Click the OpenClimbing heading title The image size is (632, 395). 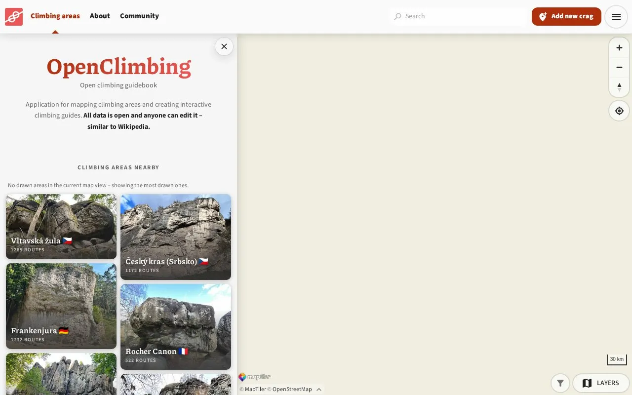pyautogui.click(x=118, y=67)
